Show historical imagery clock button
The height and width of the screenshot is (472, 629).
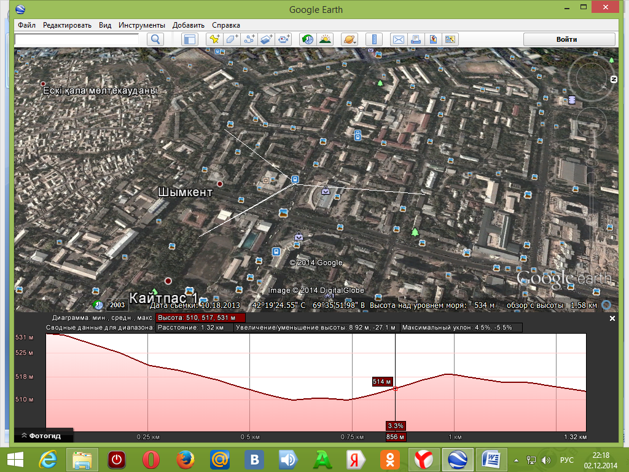(x=308, y=39)
